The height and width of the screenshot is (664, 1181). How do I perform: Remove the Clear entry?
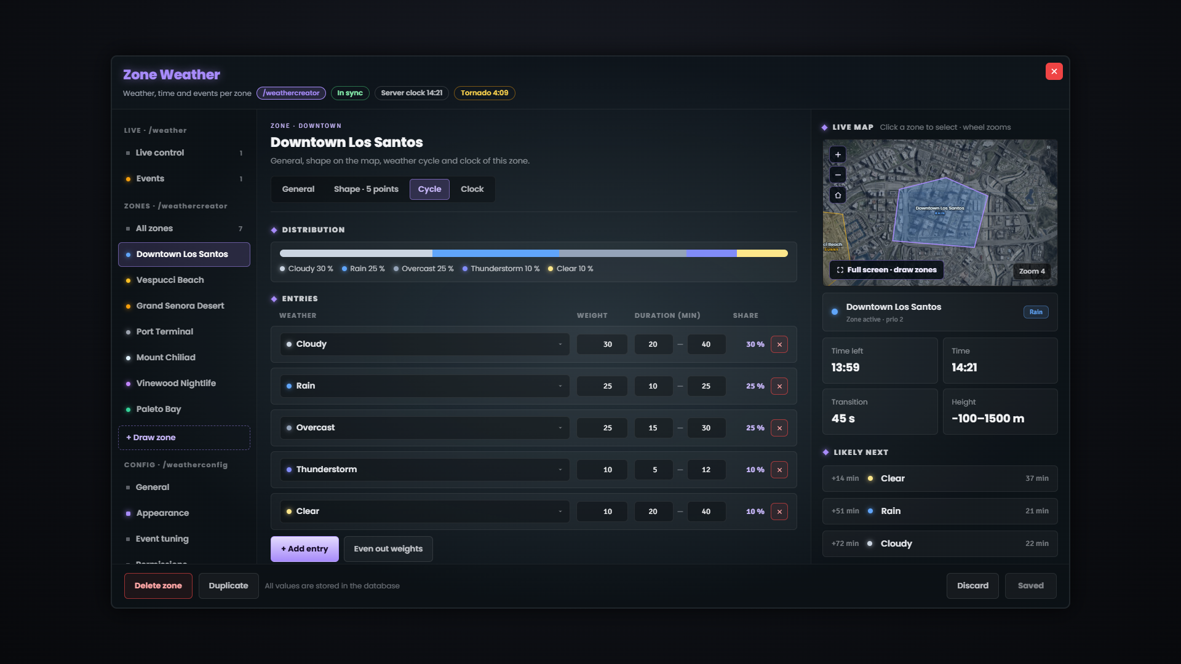[779, 512]
